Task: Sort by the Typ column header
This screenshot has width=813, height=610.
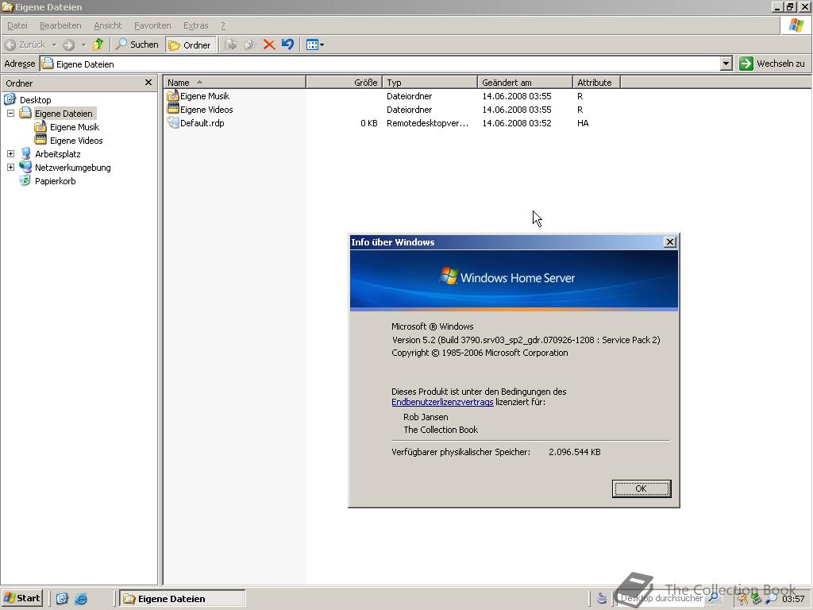Action: pyautogui.click(x=430, y=83)
